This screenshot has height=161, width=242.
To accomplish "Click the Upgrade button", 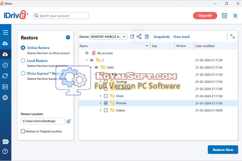I will [205, 15].
